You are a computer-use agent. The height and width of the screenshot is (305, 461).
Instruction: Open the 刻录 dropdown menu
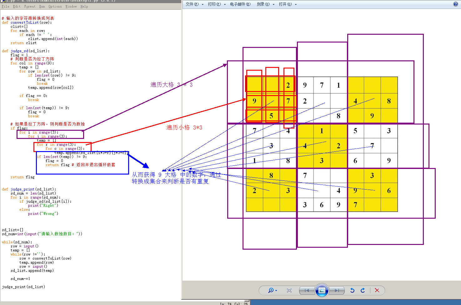(x=265, y=4)
